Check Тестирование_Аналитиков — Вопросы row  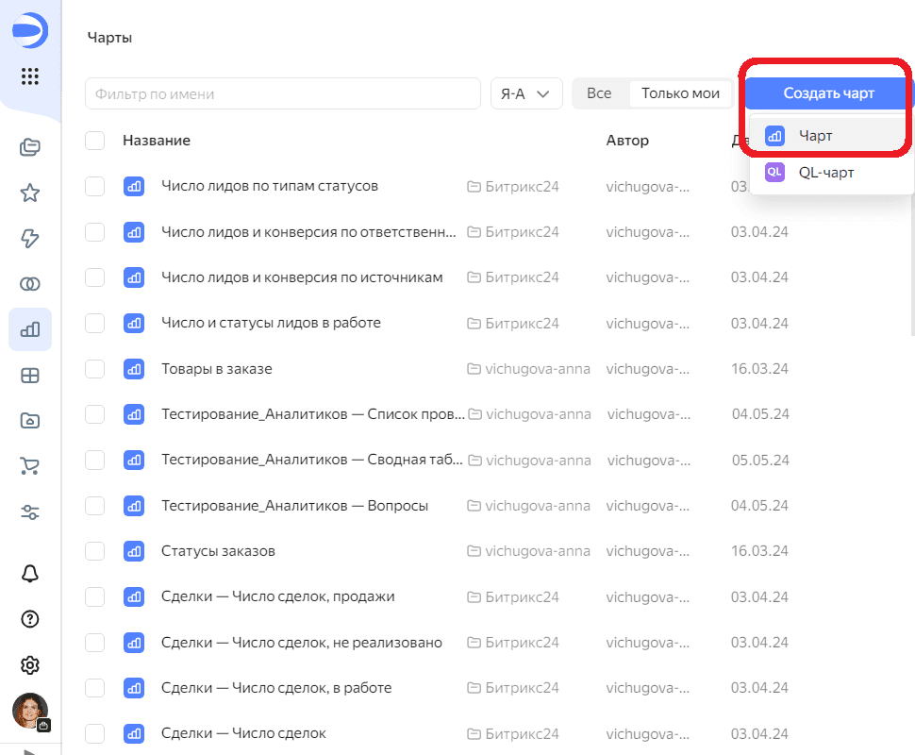tap(94, 506)
